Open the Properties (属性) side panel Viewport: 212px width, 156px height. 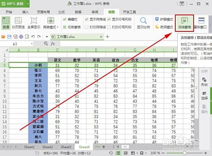(204, 109)
